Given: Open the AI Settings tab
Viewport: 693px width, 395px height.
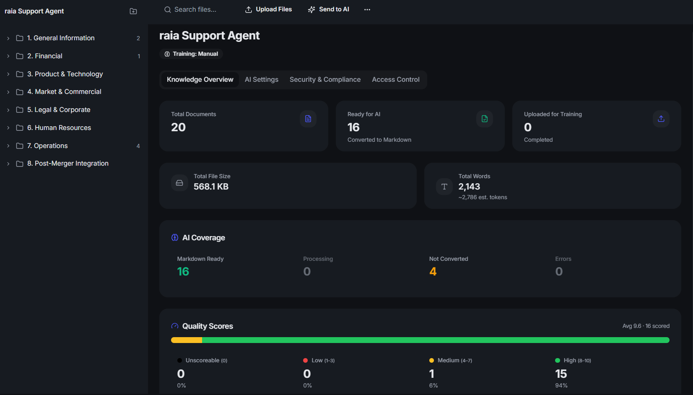Looking at the screenshot, I should (x=262, y=80).
